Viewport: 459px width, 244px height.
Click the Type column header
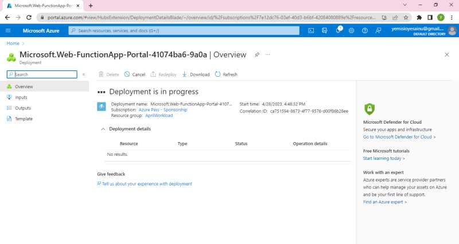[182, 143]
